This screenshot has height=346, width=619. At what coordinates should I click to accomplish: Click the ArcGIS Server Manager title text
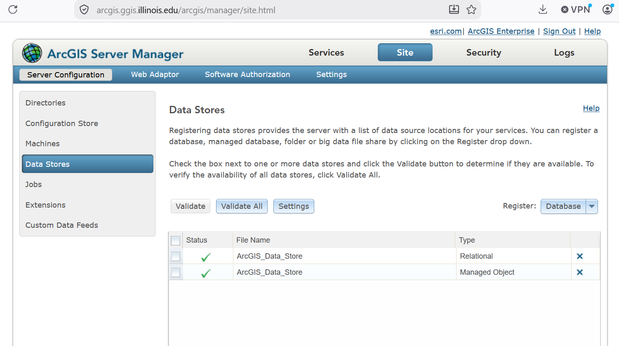click(115, 54)
